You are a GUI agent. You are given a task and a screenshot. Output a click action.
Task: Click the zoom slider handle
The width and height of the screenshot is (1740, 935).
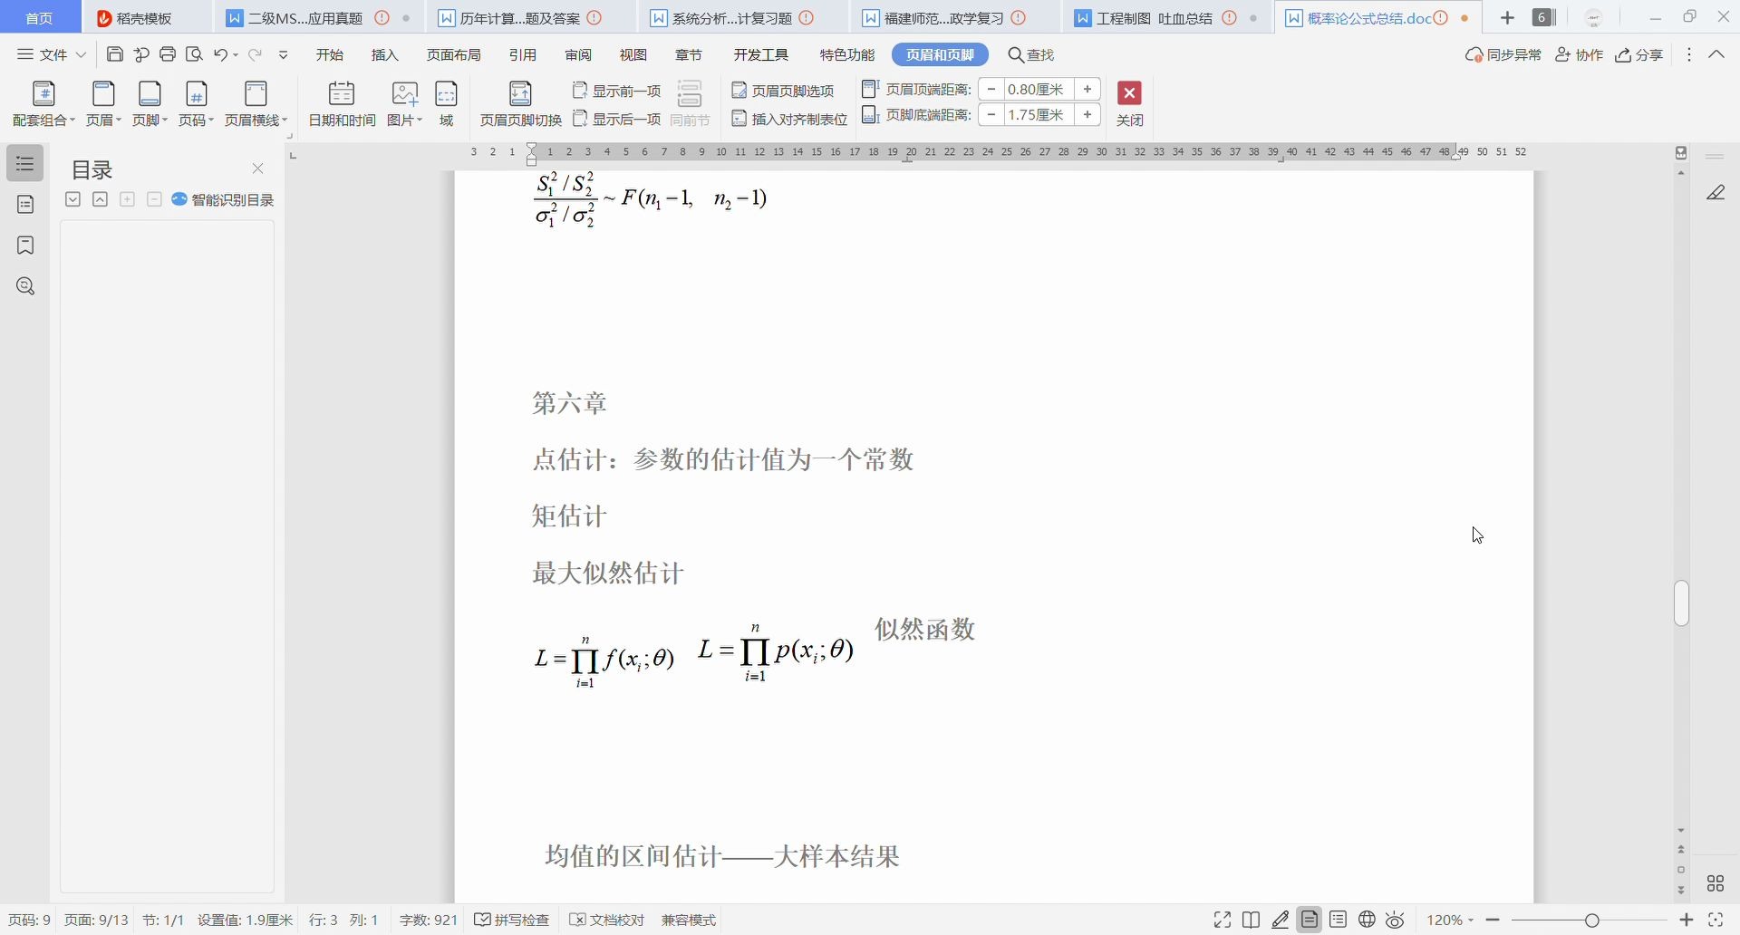[x=1592, y=921]
